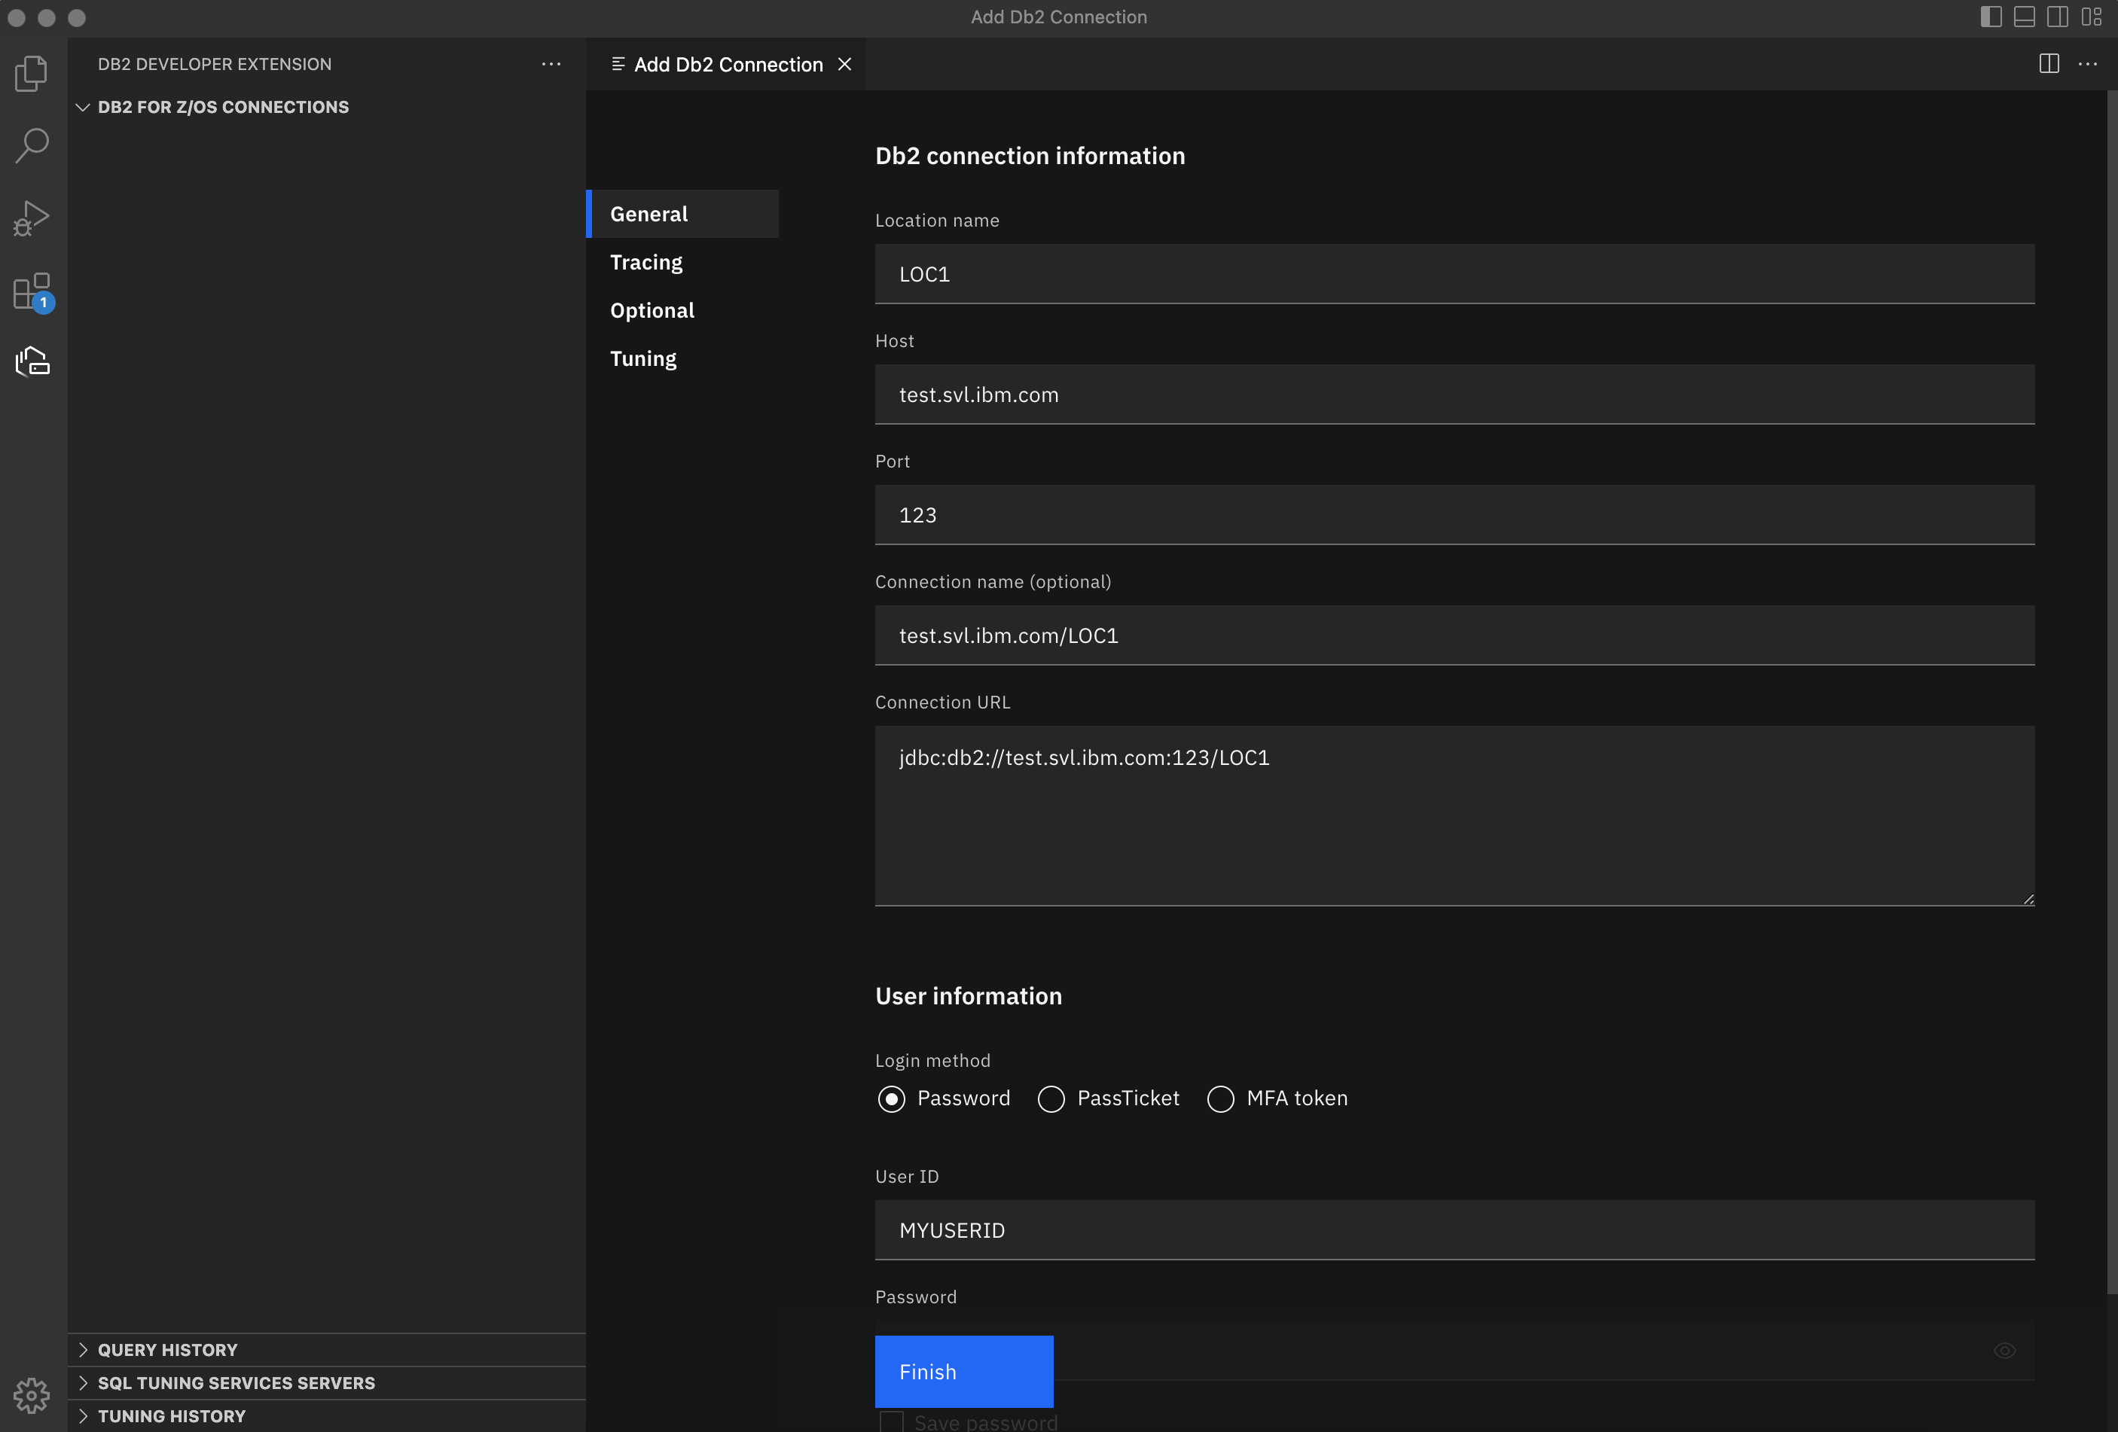Select the Password login method

click(x=891, y=1098)
